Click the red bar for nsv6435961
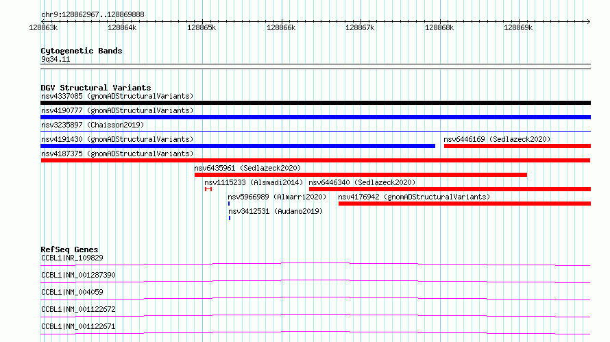Image resolution: width=610 pixels, height=342 pixels. click(x=361, y=175)
